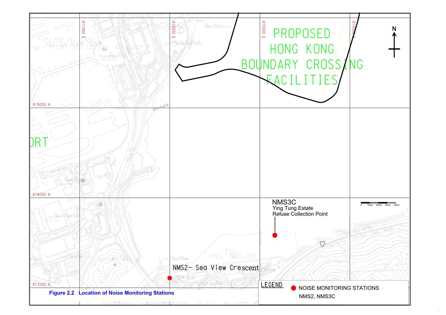446x315 pixels.
Task: Click the shield marker near Cheung Tung Road
Action: pos(322,244)
